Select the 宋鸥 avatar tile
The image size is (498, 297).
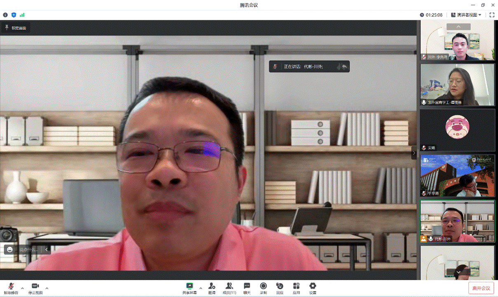point(457,130)
